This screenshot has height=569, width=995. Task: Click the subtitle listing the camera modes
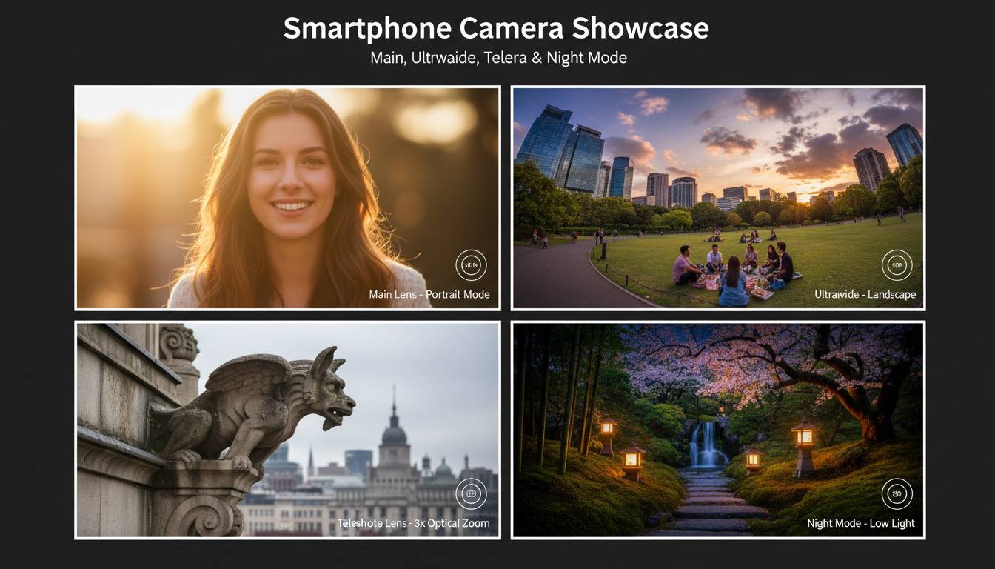498,58
